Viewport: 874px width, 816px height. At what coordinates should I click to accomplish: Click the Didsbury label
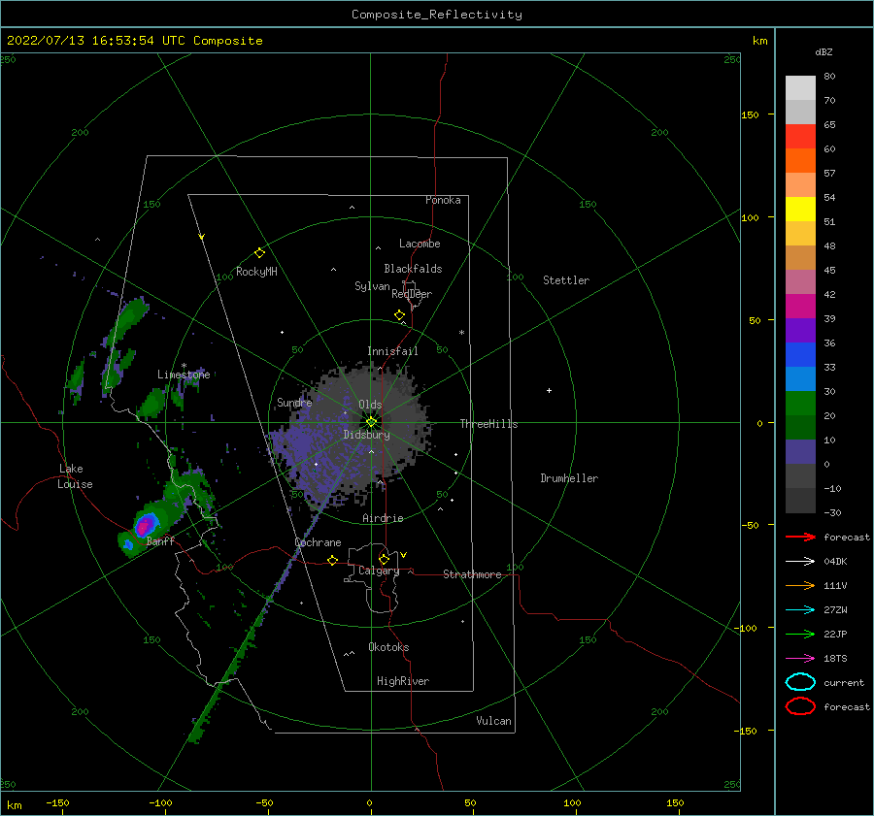click(x=367, y=435)
